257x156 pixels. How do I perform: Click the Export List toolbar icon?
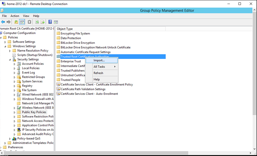point(43,22)
